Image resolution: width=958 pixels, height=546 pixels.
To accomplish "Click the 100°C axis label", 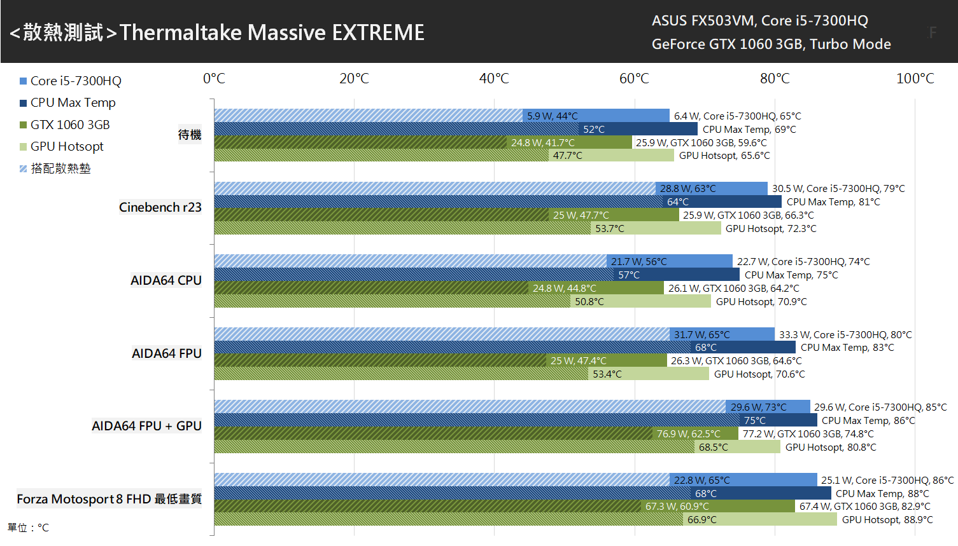I will pyautogui.click(x=915, y=78).
